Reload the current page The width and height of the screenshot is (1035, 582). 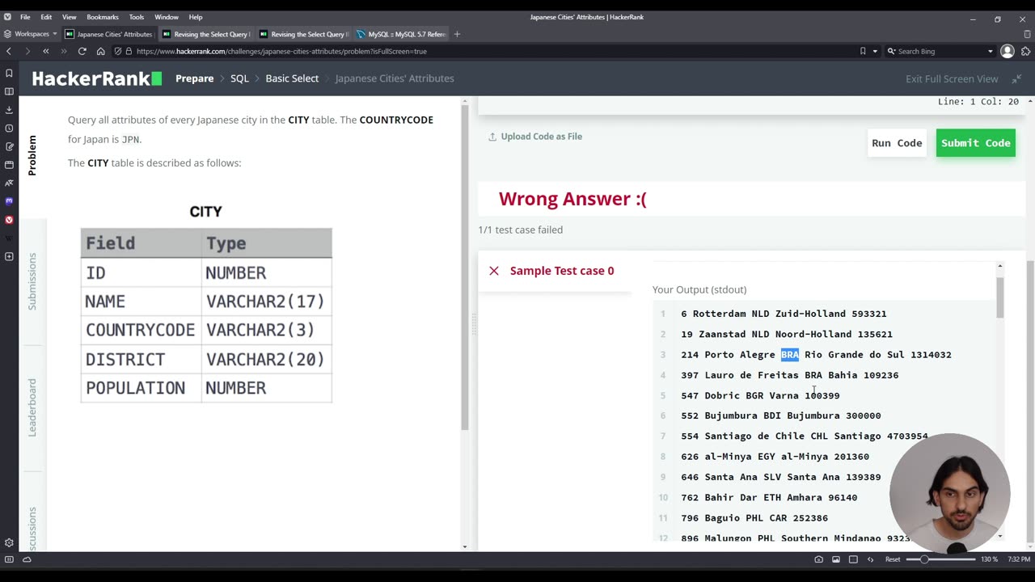(82, 51)
